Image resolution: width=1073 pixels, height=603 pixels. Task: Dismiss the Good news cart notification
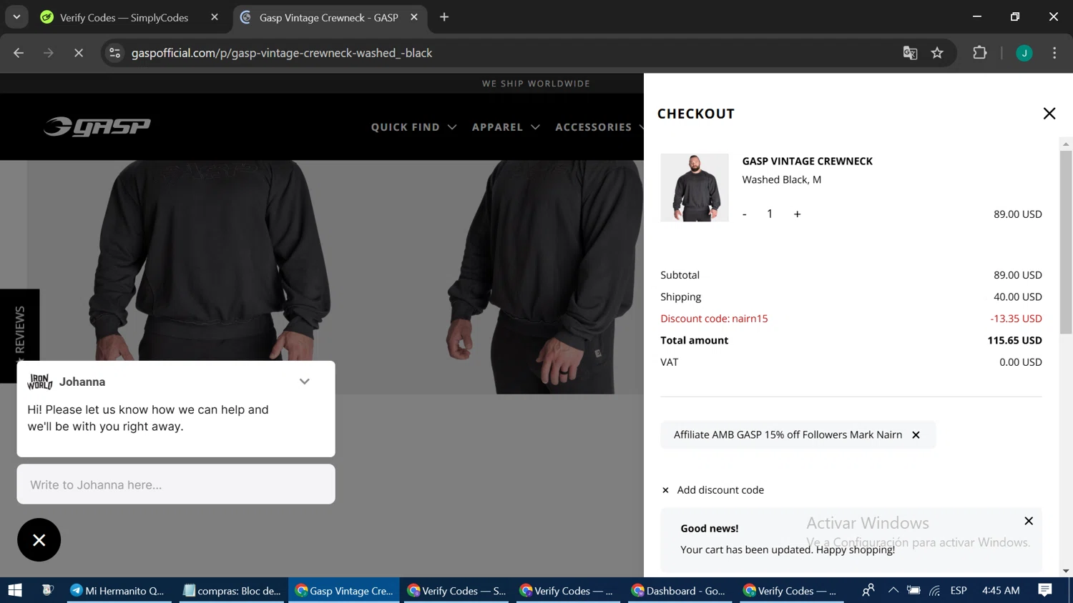(1029, 521)
